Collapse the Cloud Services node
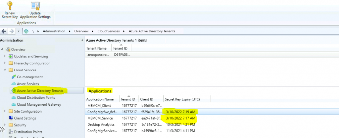 5,70
